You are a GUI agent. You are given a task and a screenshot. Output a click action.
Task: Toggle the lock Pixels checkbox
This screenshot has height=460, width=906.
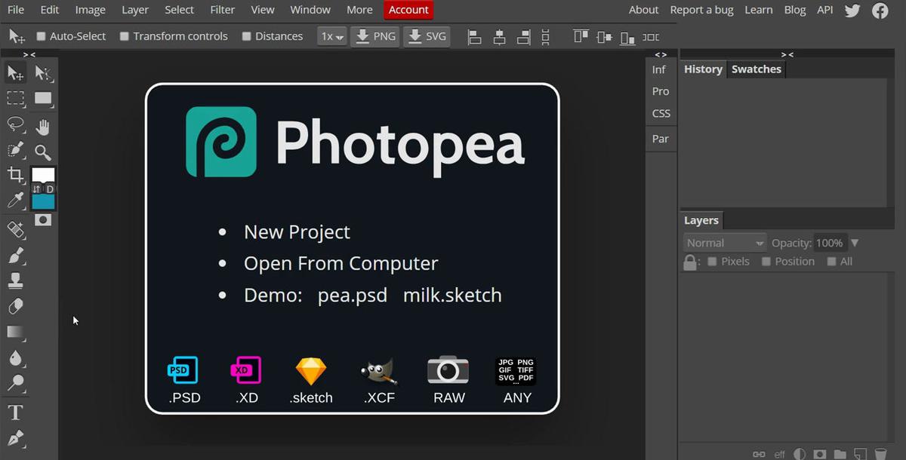coord(712,262)
